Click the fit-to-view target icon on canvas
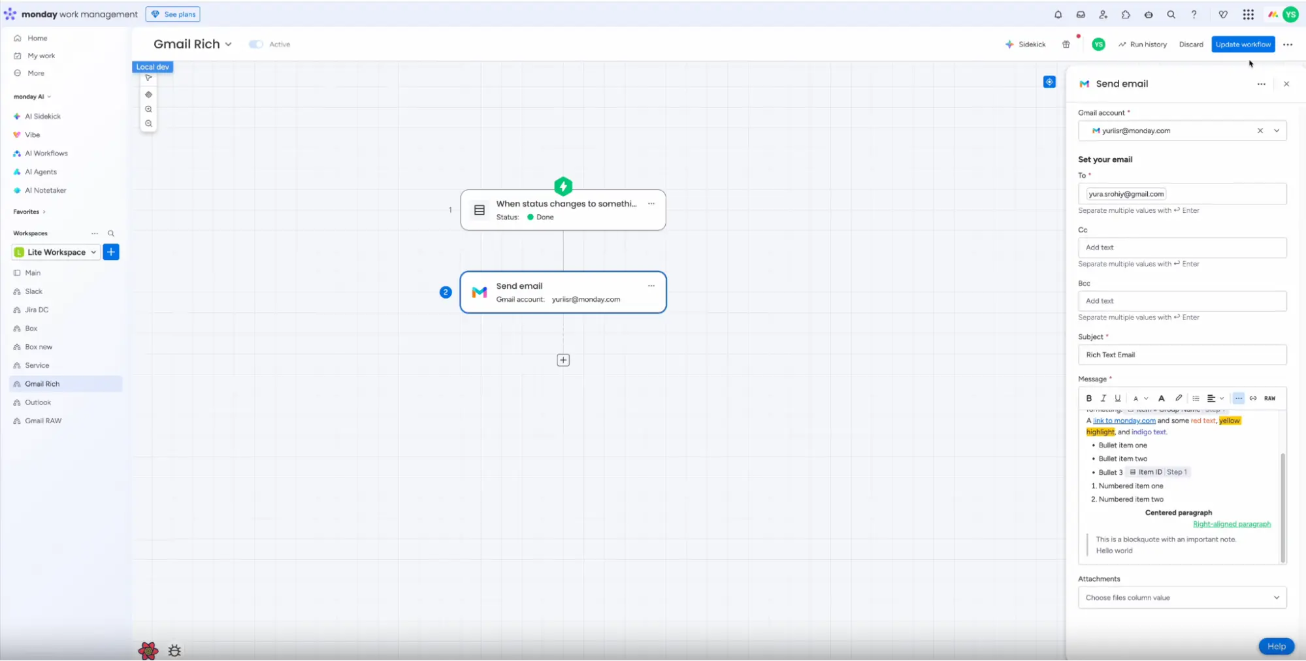1306x661 pixels. coord(148,94)
